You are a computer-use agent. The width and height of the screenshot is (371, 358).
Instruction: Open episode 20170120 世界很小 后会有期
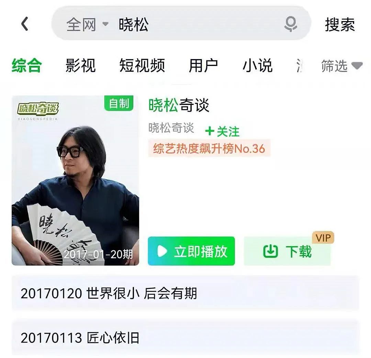coord(185,293)
